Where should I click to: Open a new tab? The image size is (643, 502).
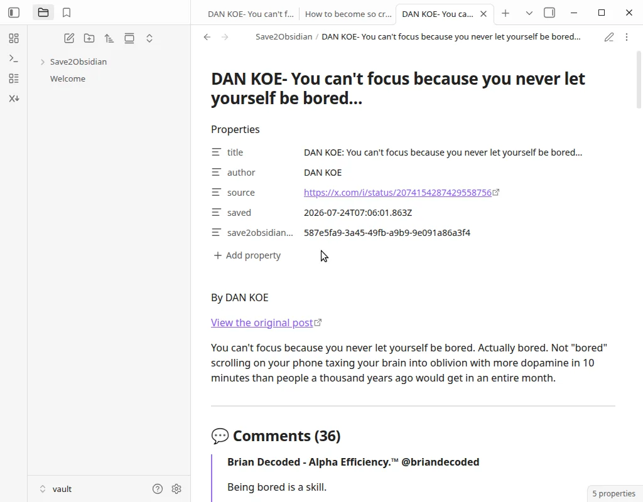(x=505, y=14)
